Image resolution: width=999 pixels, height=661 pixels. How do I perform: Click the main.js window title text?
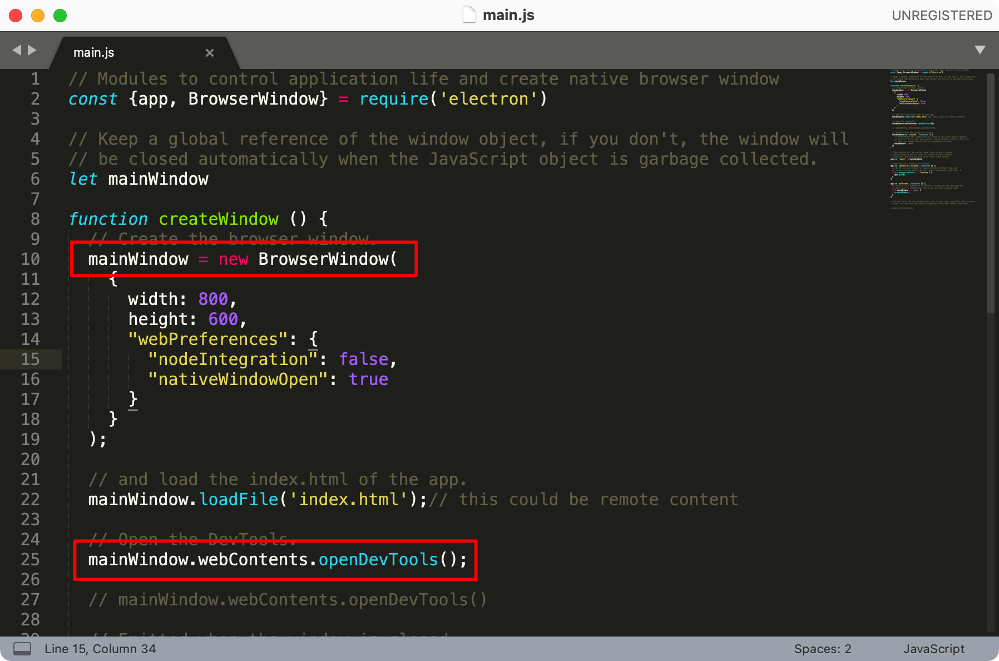508,15
